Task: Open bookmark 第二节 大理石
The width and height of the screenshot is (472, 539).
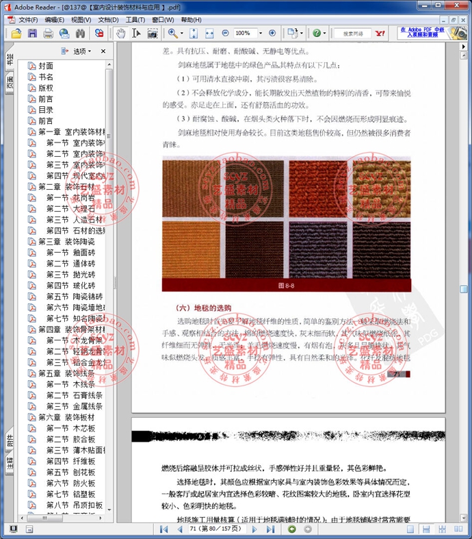Action: tap(70, 209)
